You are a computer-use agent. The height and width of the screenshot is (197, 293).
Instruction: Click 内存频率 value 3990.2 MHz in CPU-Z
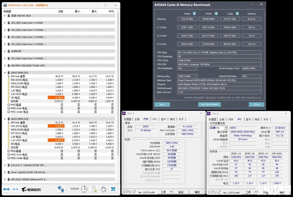click(171, 143)
